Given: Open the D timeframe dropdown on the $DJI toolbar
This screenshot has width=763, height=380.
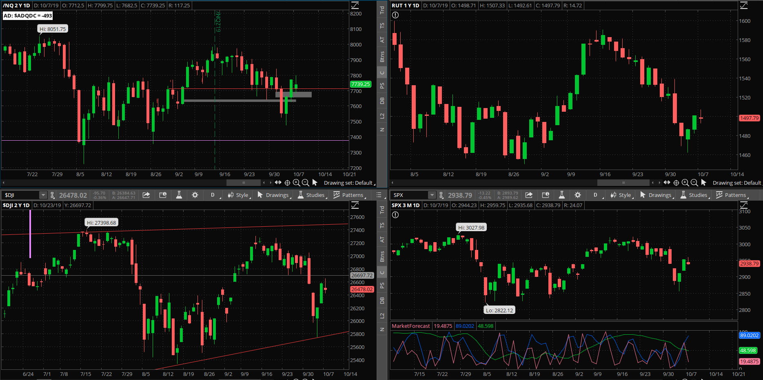Looking at the screenshot, I should (x=213, y=195).
